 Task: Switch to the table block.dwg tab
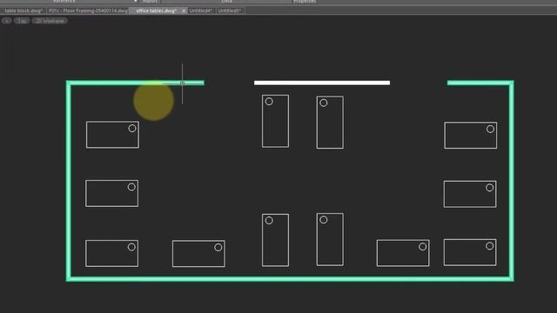[x=23, y=10]
